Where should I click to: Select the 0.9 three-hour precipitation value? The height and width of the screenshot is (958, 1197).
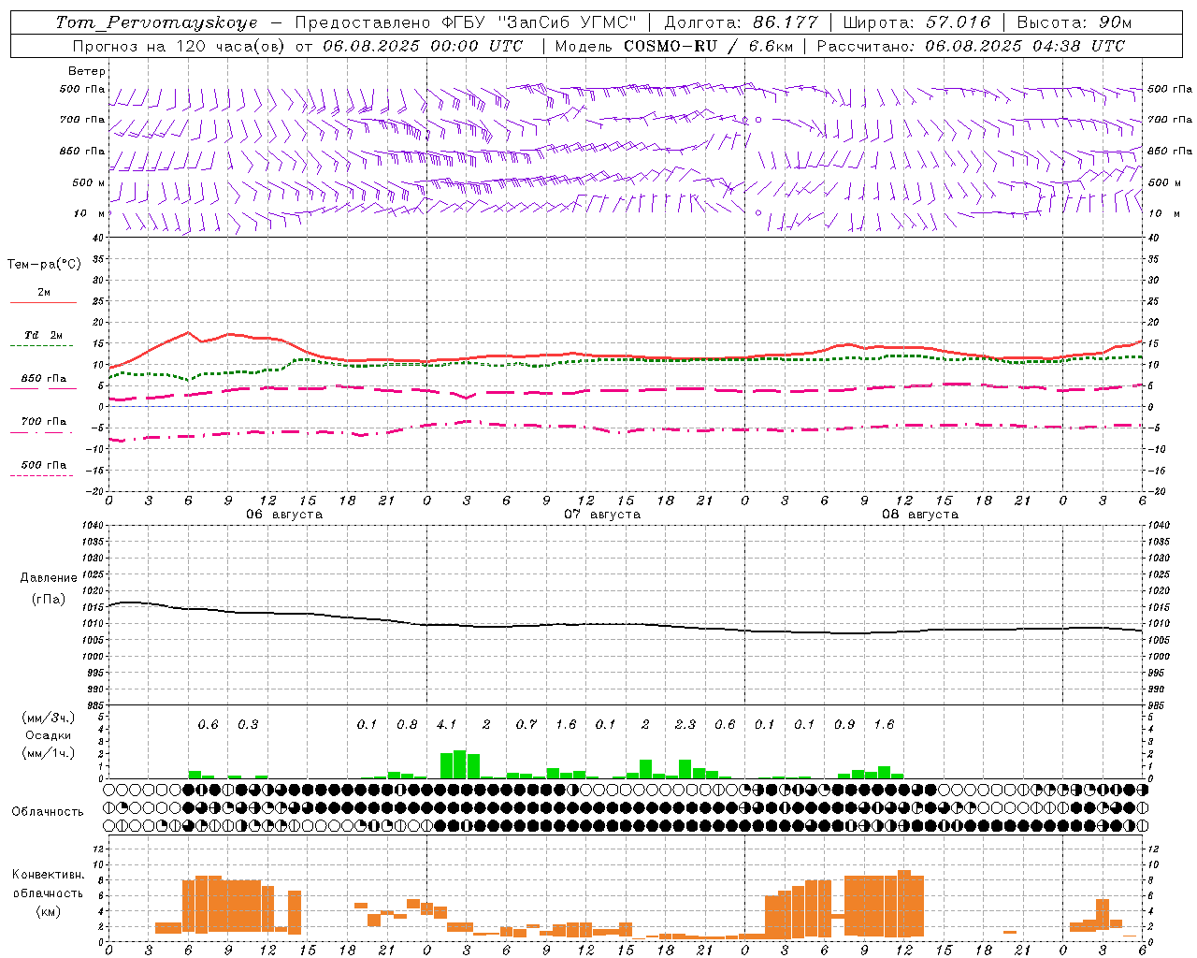pyautogui.click(x=844, y=724)
